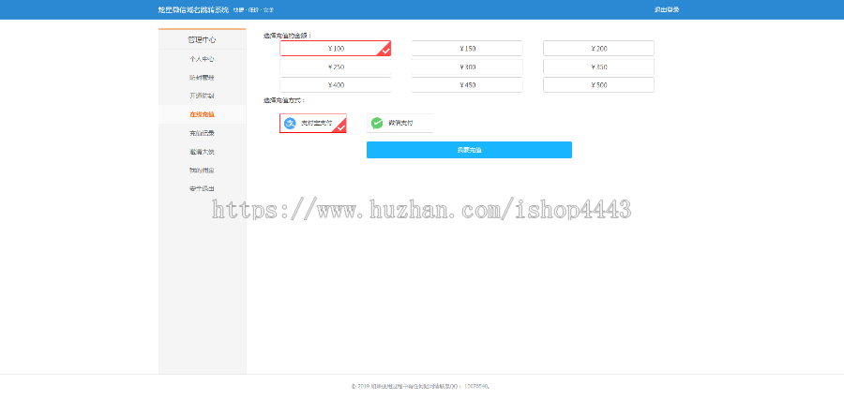Click the © 2019 footer copyright text
This screenshot has width=844, height=415.
pos(421,386)
